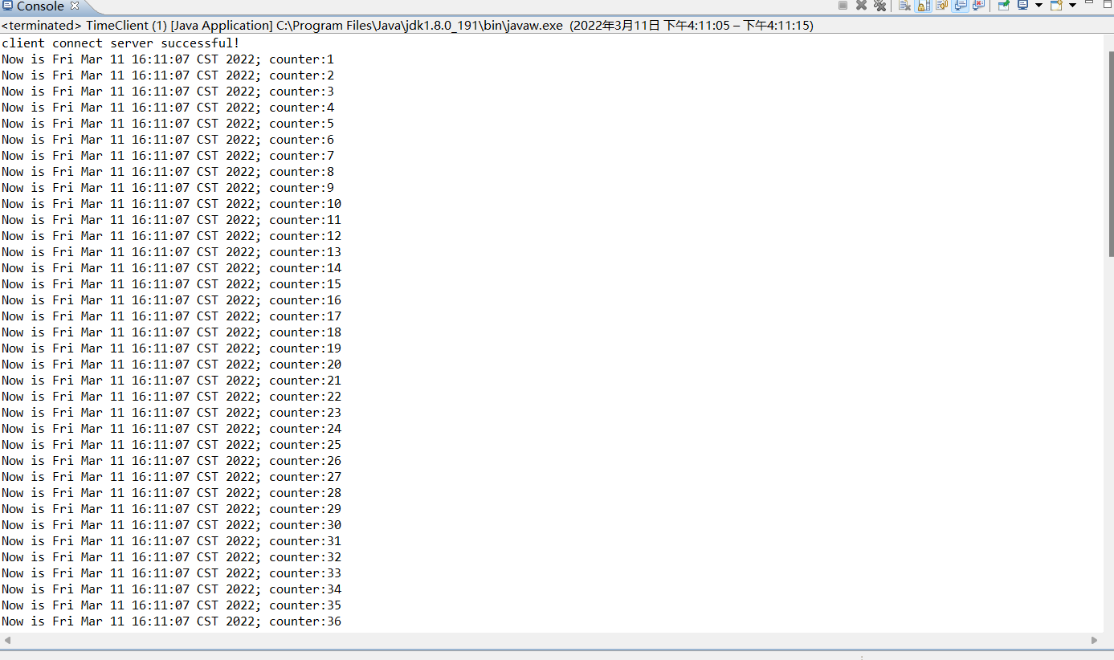This screenshot has height=660, width=1114.
Task: Pin the console with the green pushpin icon
Action: 1004,5
